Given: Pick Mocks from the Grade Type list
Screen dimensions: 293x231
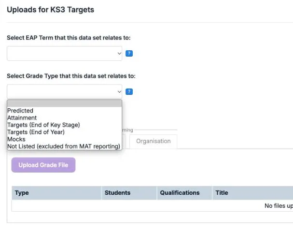Looking at the screenshot, I should pos(65,139).
